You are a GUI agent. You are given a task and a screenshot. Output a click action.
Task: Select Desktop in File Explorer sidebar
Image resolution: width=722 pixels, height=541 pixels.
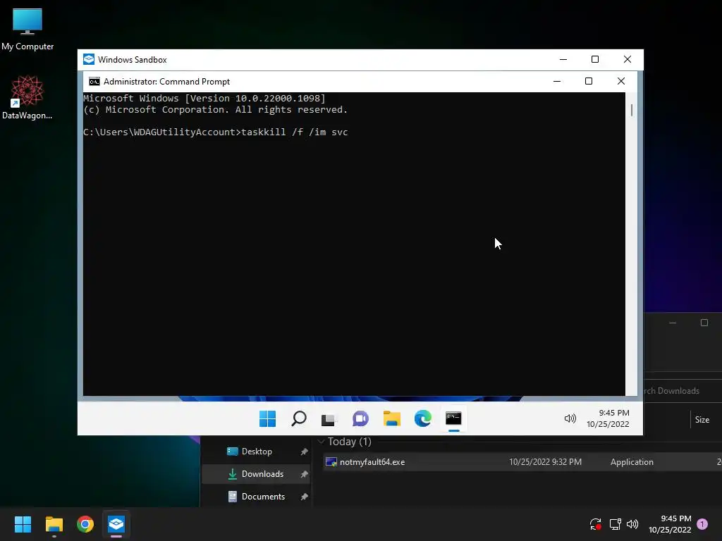pyautogui.click(x=257, y=452)
